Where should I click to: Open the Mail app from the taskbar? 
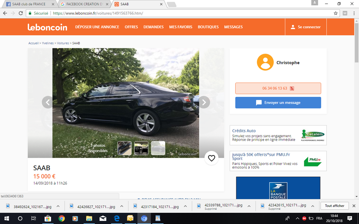tap(103, 218)
